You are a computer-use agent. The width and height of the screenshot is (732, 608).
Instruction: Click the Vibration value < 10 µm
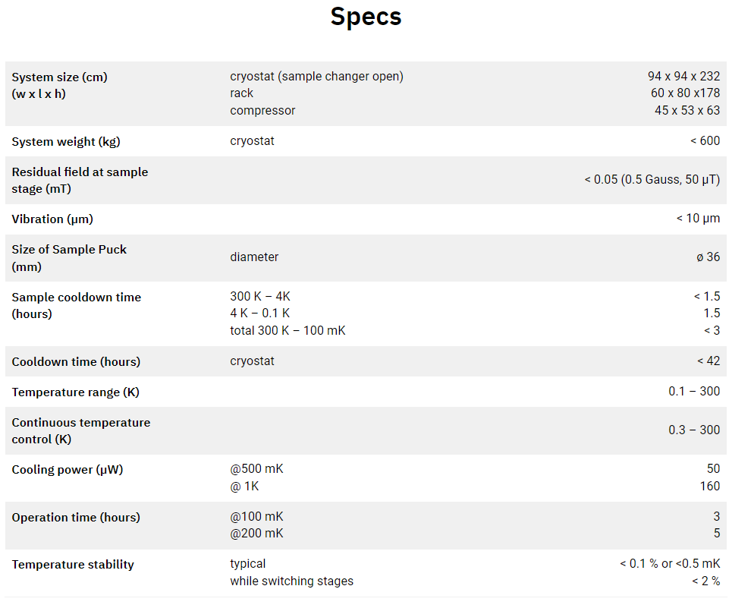click(x=698, y=218)
